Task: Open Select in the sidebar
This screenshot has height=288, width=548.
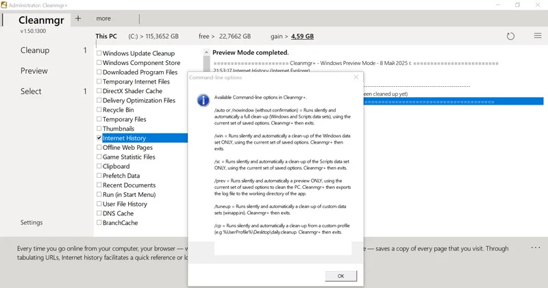Action: point(31,92)
